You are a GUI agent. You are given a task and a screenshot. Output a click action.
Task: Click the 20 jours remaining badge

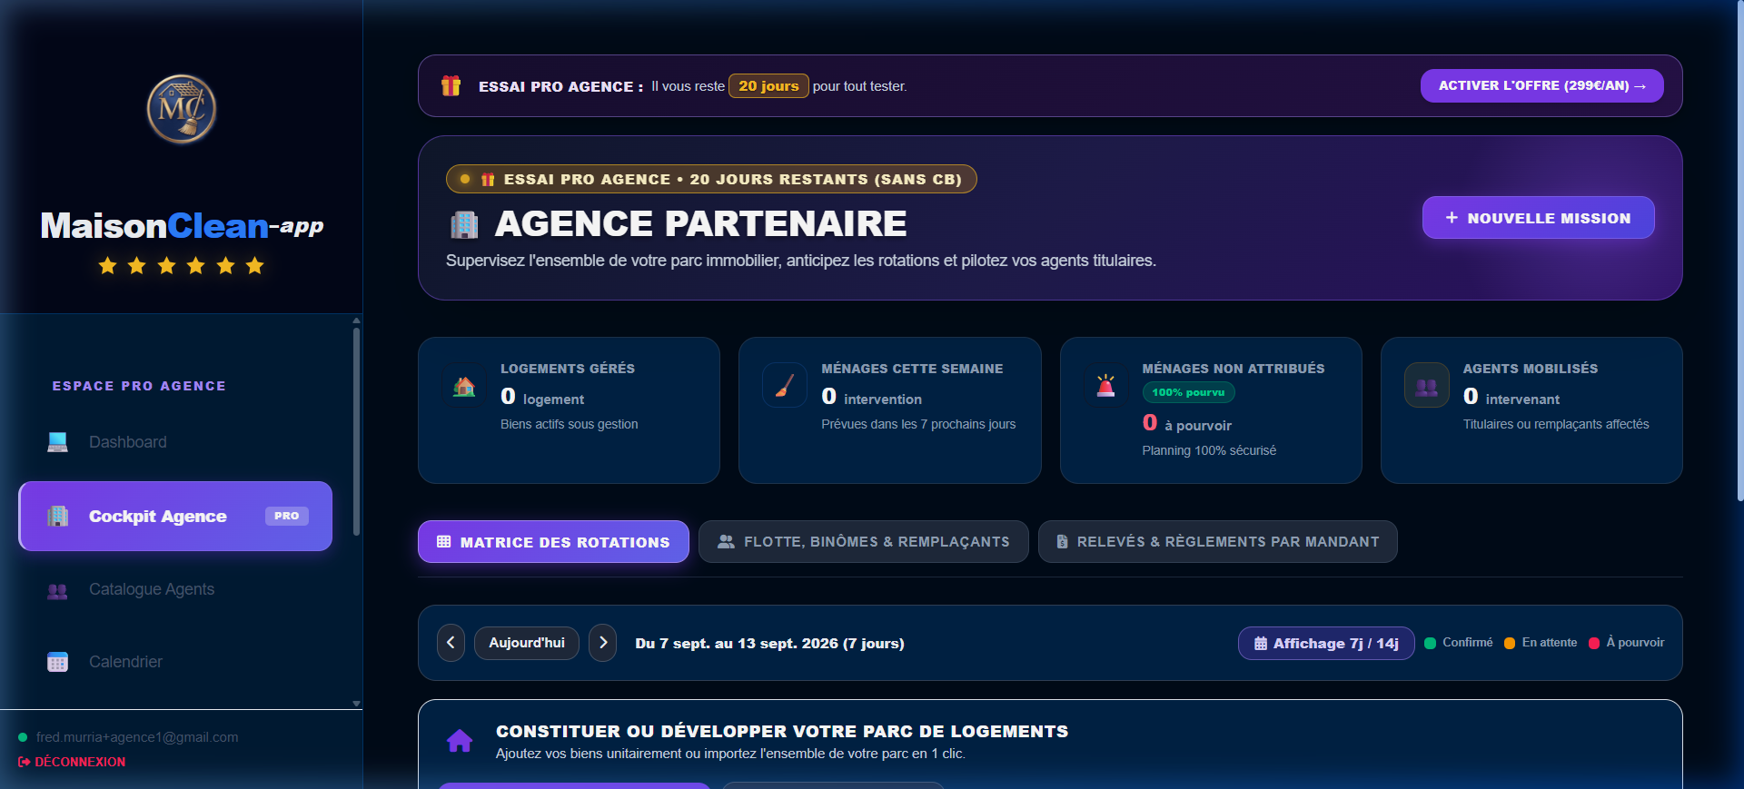click(x=768, y=86)
